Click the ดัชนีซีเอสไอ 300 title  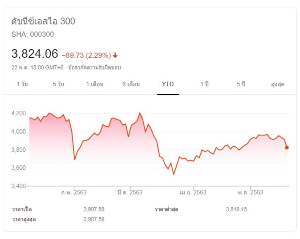43,21
